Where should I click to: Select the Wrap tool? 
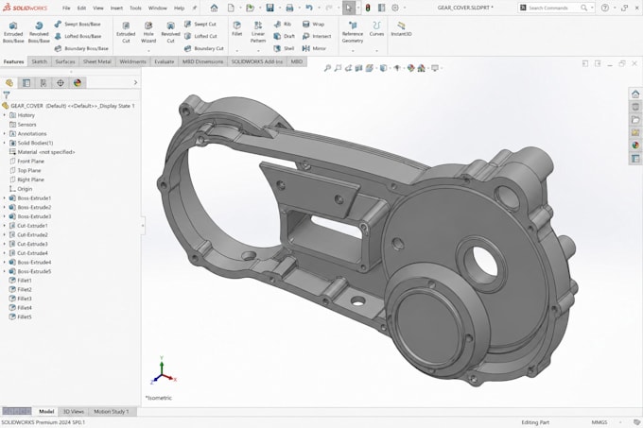pyautogui.click(x=314, y=25)
